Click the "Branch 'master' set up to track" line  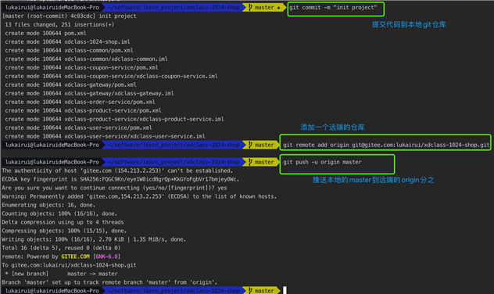pos(109,282)
